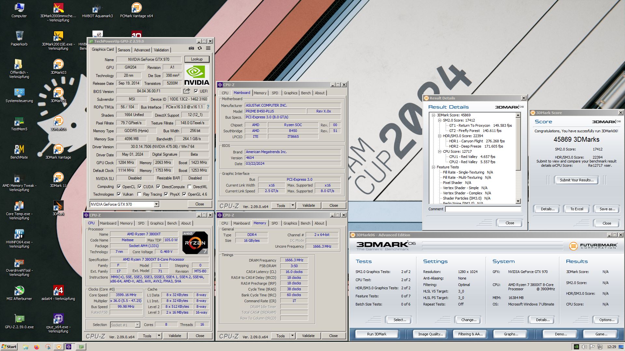
Task: Click Result Details vertical scrollbar thumb
Action: (x=518, y=144)
